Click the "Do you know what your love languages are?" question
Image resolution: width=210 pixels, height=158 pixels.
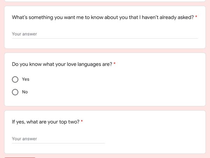[x=62, y=64]
